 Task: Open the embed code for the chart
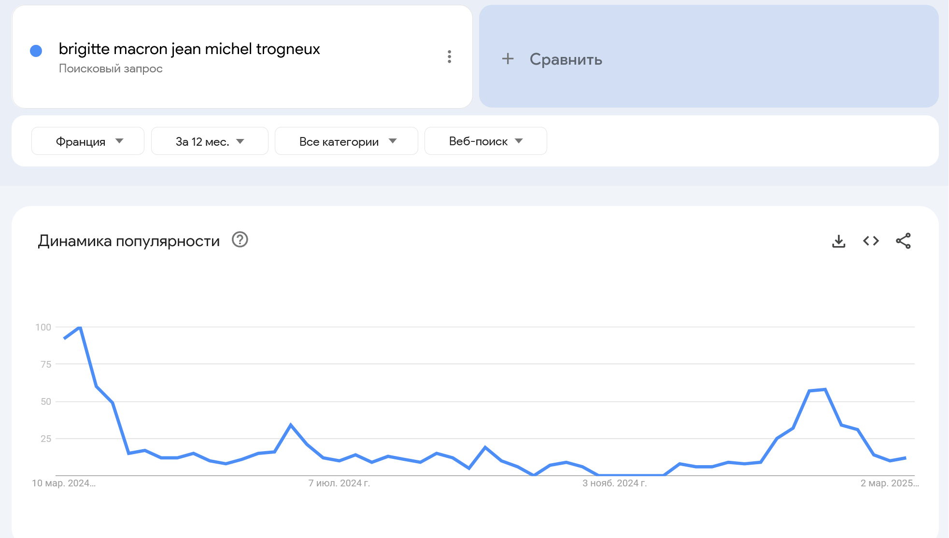[x=871, y=241]
